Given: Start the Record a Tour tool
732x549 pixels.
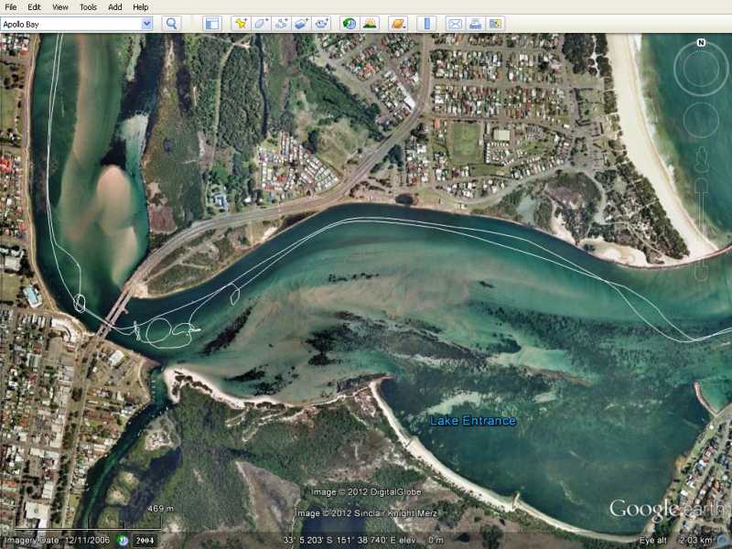Looking at the screenshot, I should (x=321, y=24).
